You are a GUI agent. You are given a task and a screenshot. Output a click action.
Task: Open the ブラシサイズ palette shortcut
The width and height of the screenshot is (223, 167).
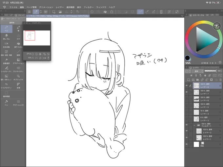18,69
